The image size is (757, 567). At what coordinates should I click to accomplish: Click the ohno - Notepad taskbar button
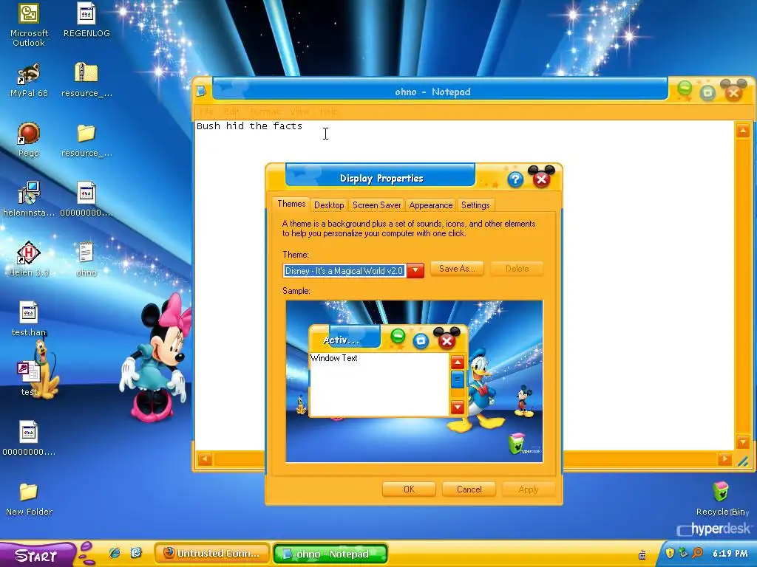pyautogui.click(x=330, y=554)
